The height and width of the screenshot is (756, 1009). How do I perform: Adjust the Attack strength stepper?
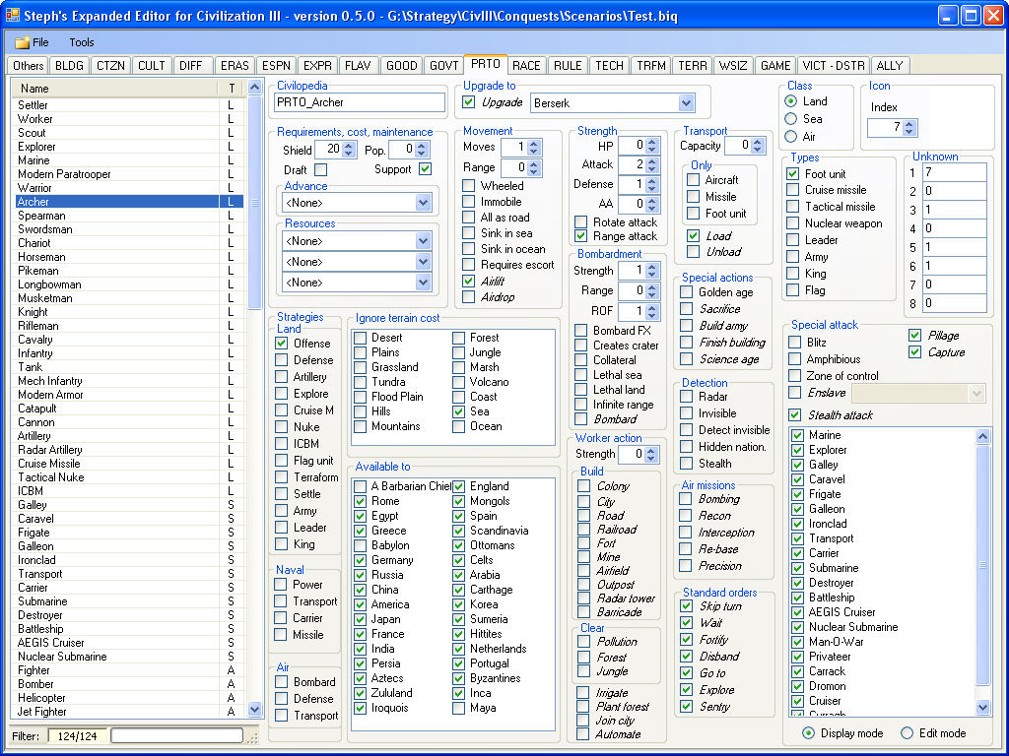pos(652,165)
